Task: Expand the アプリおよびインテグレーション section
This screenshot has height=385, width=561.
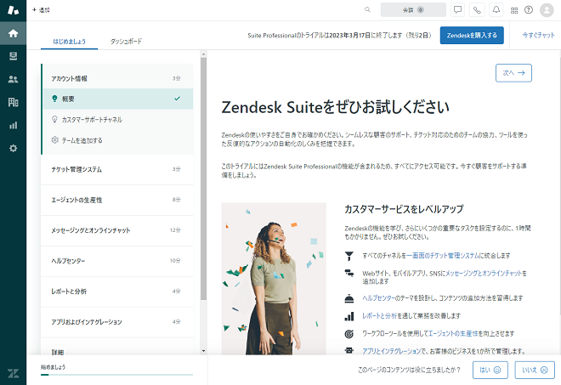Action: pyautogui.click(x=117, y=322)
